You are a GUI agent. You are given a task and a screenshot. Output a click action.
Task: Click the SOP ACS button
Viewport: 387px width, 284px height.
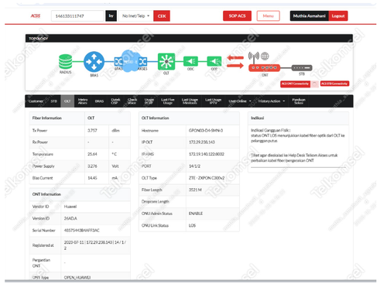click(x=237, y=16)
